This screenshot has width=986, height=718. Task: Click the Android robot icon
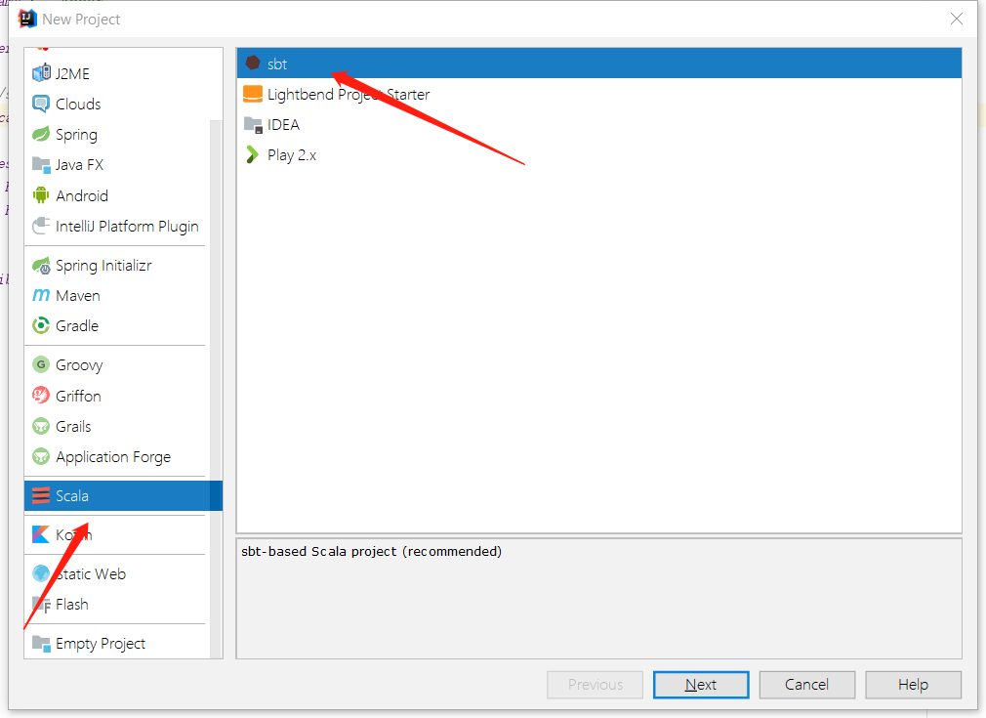click(41, 195)
